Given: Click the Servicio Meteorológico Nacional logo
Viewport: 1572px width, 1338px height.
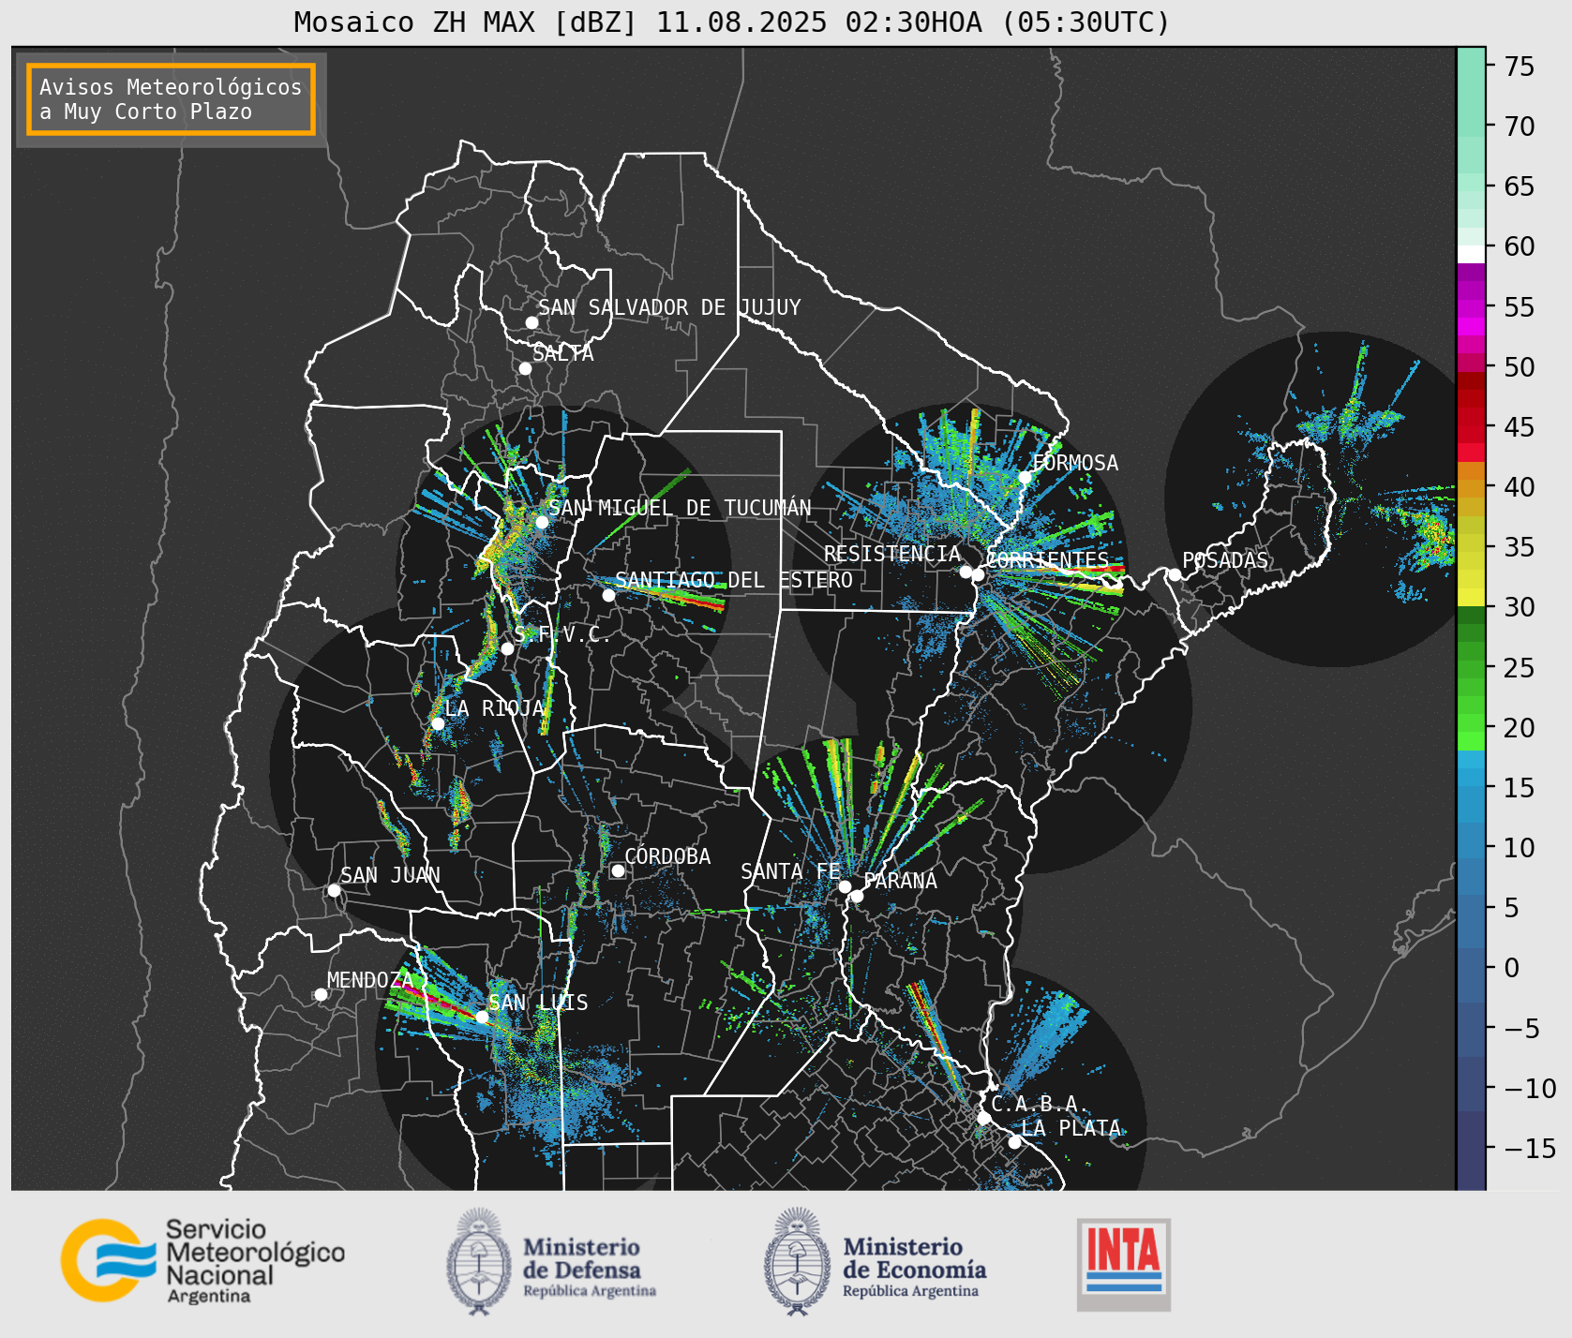Looking at the screenshot, I should (x=202, y=1260).
